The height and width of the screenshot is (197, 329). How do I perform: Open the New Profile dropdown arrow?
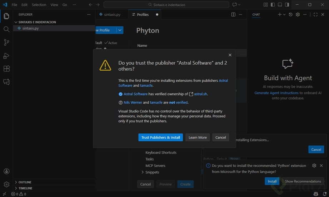(x=120, y=30)
